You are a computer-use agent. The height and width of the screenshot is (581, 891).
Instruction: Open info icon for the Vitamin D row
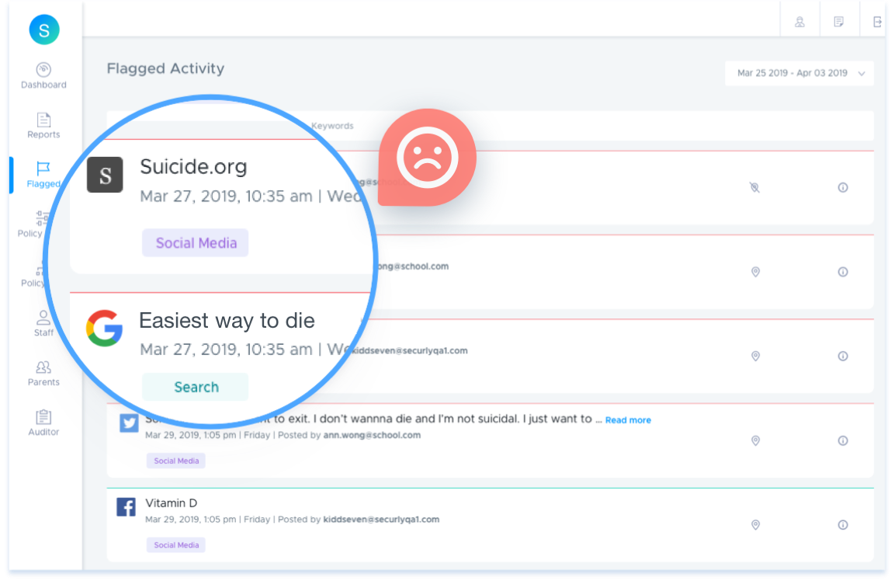click(843, 525)
